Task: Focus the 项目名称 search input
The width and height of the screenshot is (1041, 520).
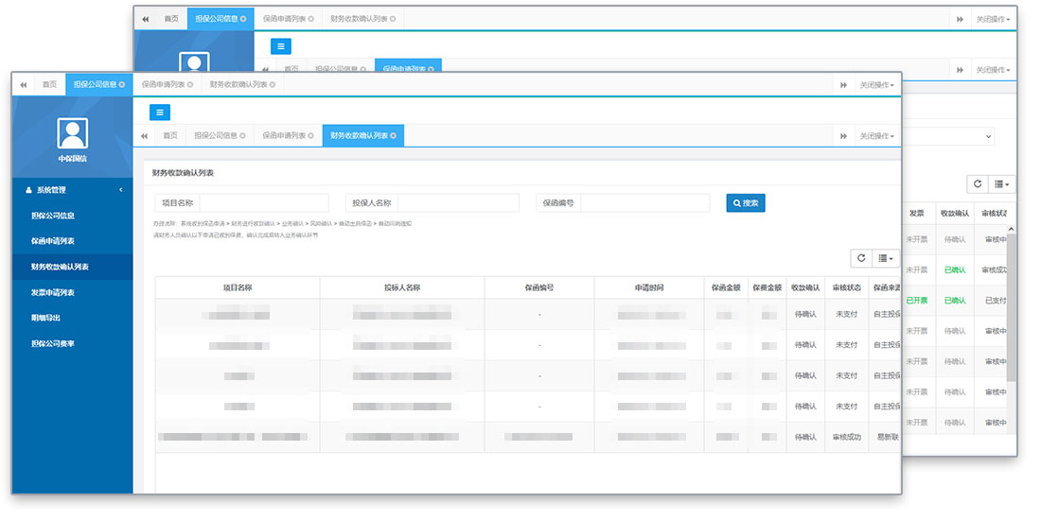Action: [x=264, y=203]
